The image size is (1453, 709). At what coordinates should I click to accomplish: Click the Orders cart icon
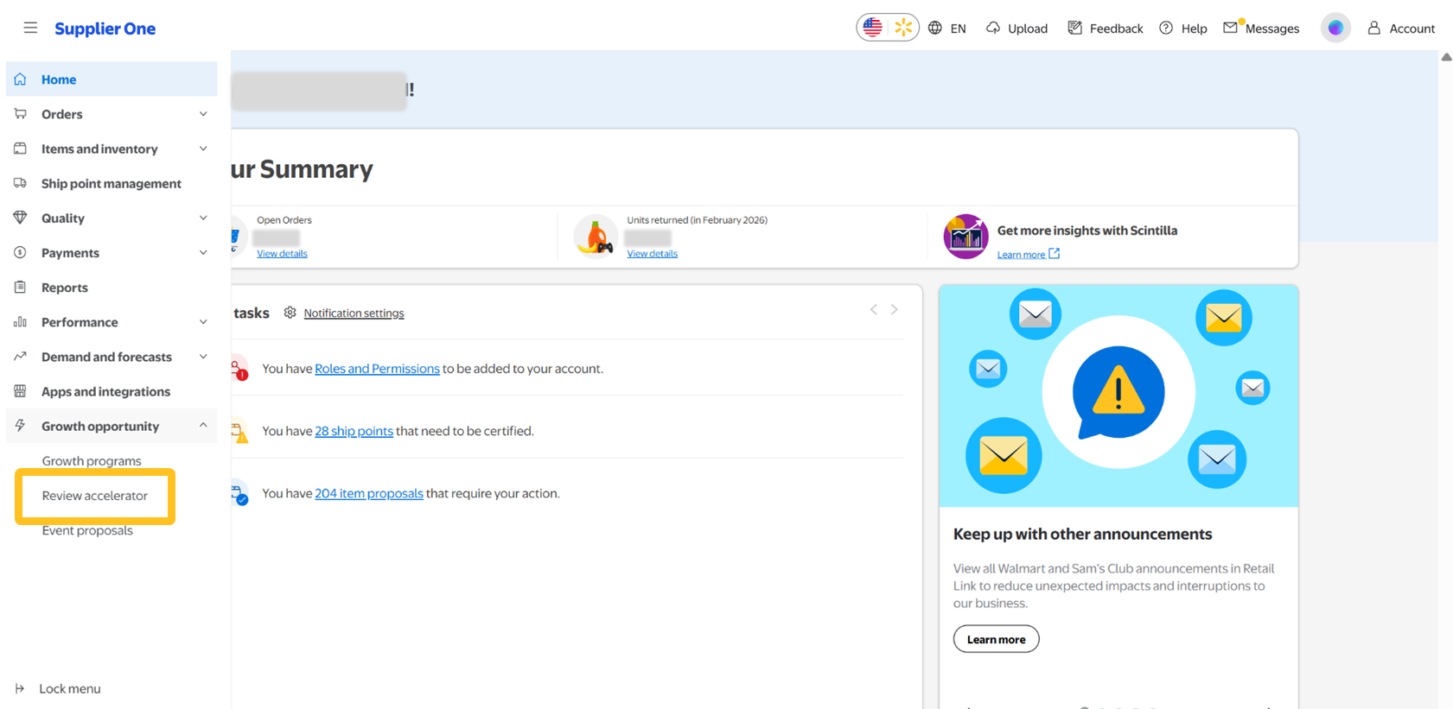coord(20,114)
